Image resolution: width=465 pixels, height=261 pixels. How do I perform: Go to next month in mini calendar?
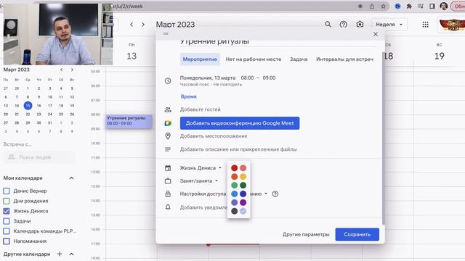[72, 70]
